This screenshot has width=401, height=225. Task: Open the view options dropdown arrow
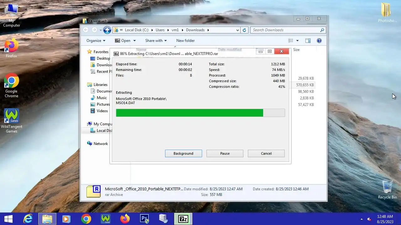click(x=297, y=41)
